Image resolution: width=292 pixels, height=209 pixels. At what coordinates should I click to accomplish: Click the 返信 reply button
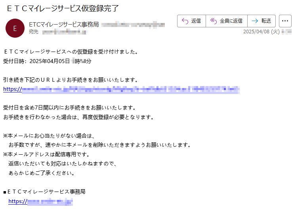pyautogui.click(x=191, y=21)
